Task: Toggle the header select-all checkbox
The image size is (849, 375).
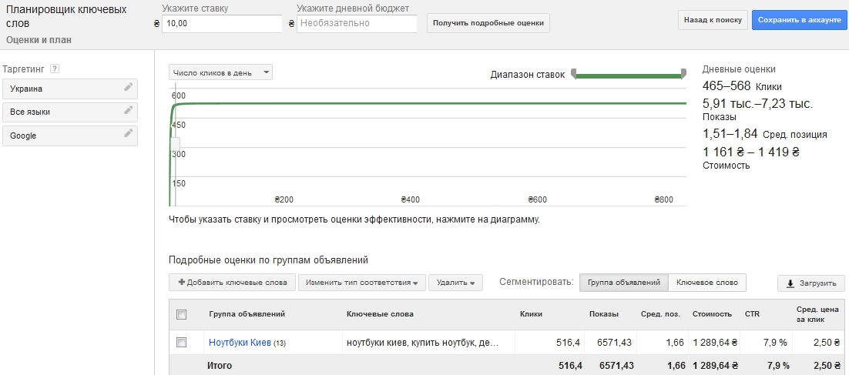Action: coord(182,314)
